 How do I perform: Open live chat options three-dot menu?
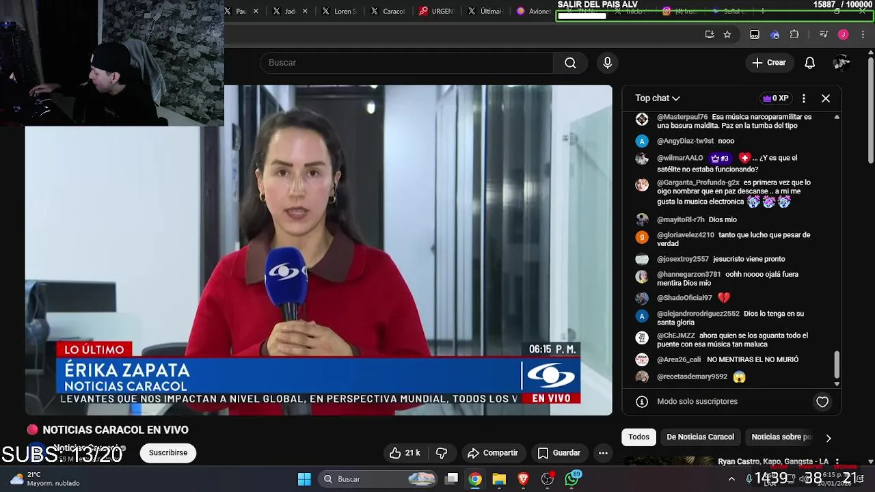point(804,98)
